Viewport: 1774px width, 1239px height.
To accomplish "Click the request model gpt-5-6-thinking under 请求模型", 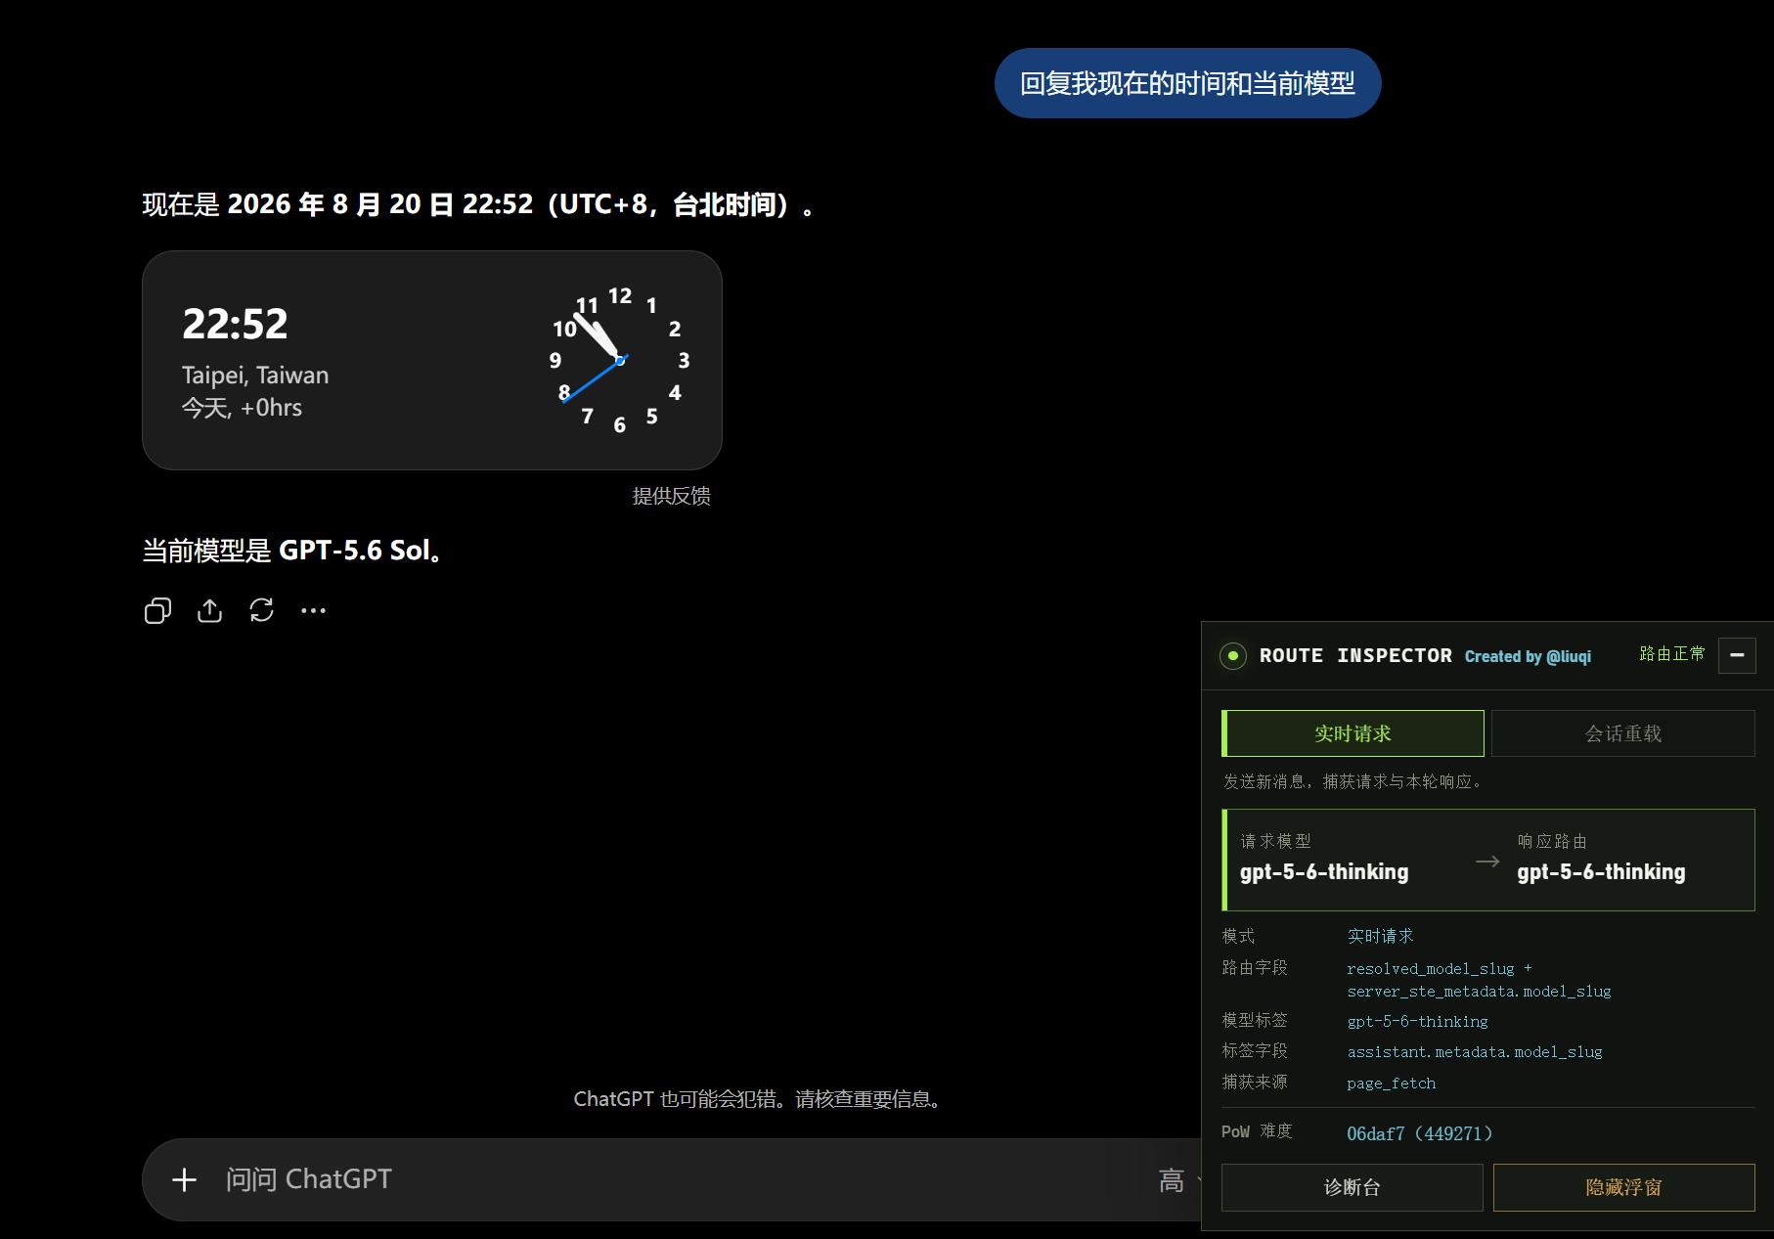I will tap(1324, 872).
